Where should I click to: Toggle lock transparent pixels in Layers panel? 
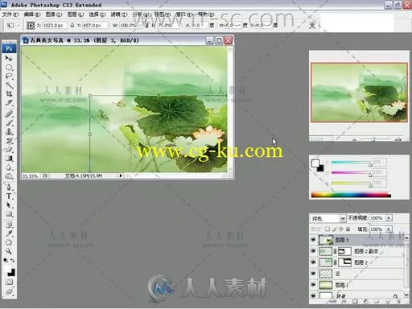point(328,229)
